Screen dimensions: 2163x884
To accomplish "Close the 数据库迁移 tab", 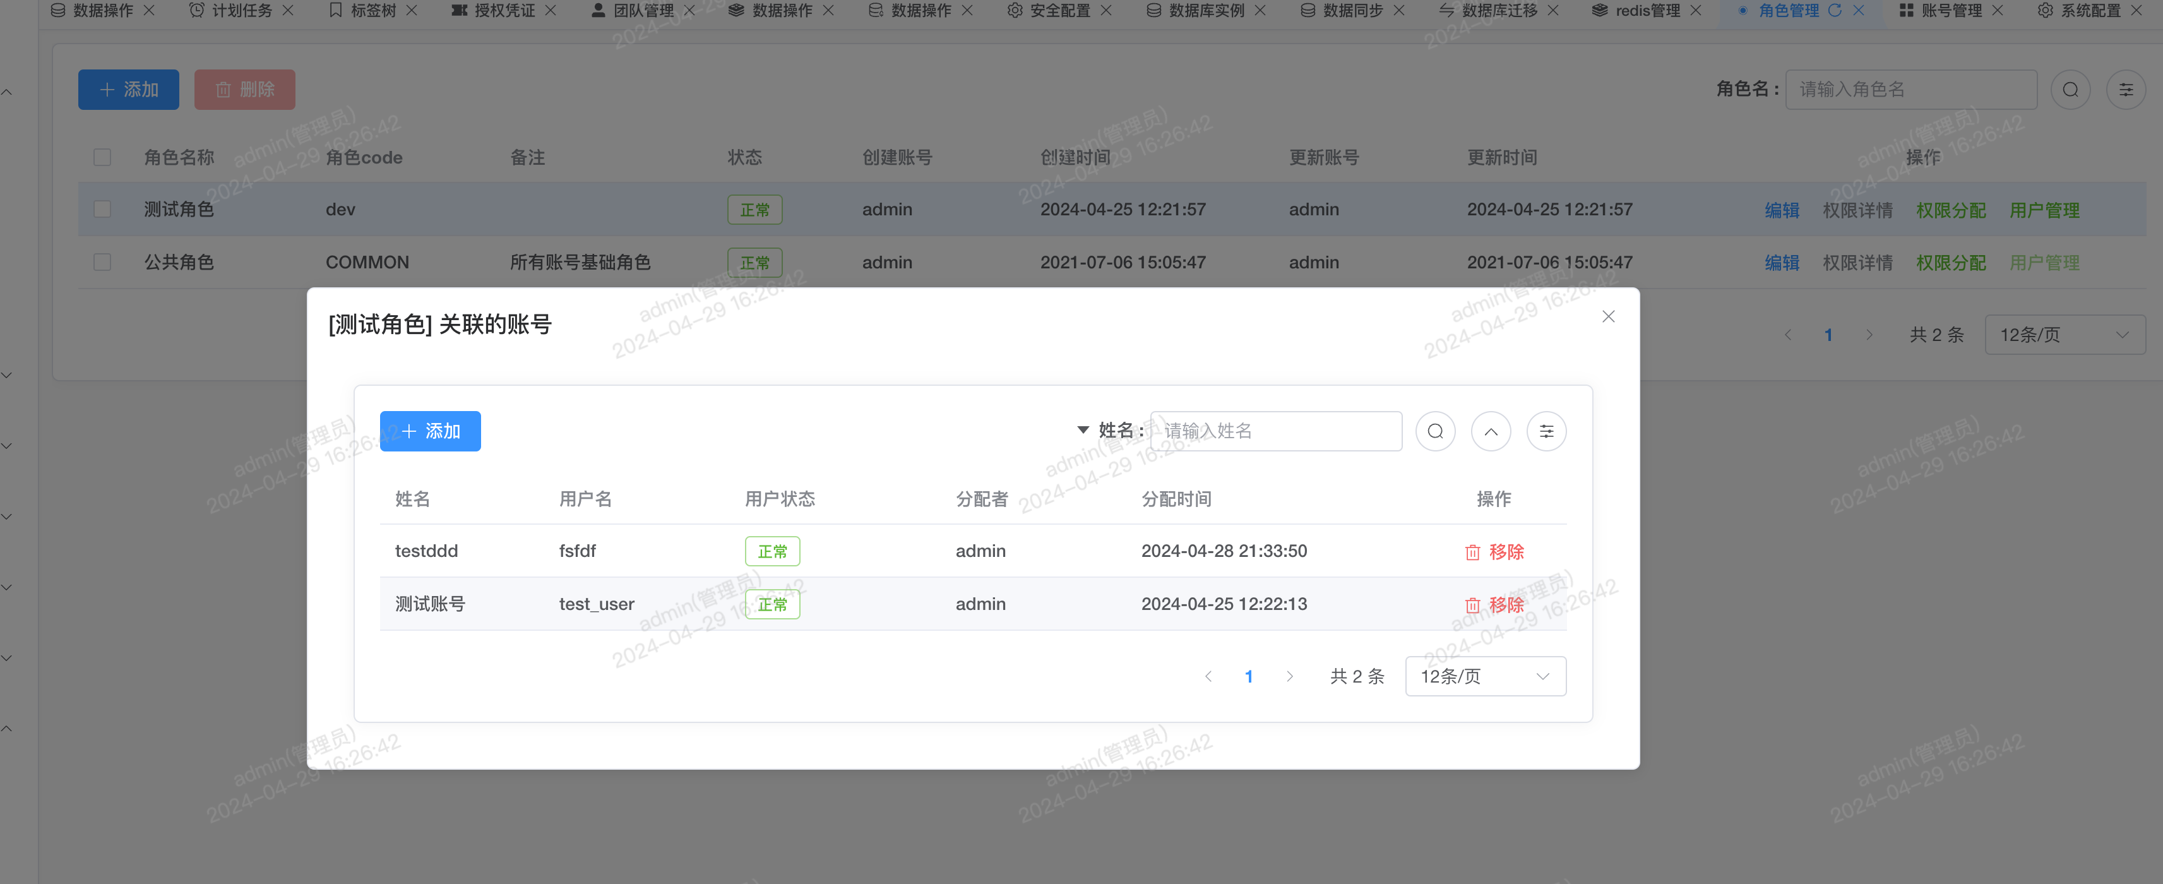I will (x=1552, y=10).
